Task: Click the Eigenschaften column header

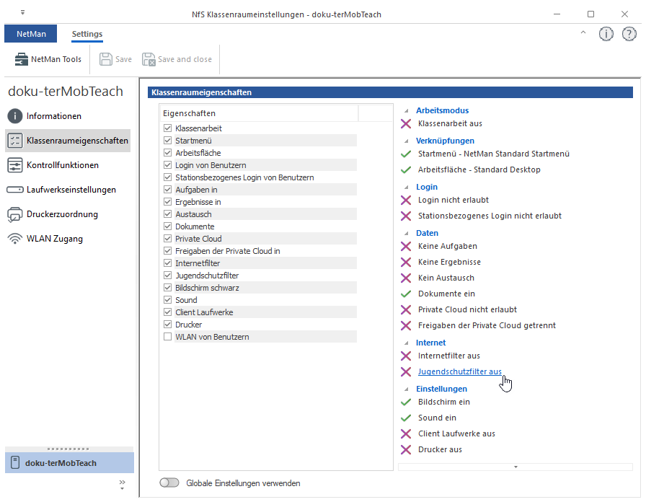Action: coord(259,113)
